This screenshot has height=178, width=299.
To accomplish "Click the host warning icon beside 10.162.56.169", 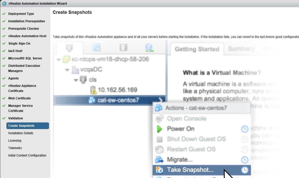I will 93,90.
